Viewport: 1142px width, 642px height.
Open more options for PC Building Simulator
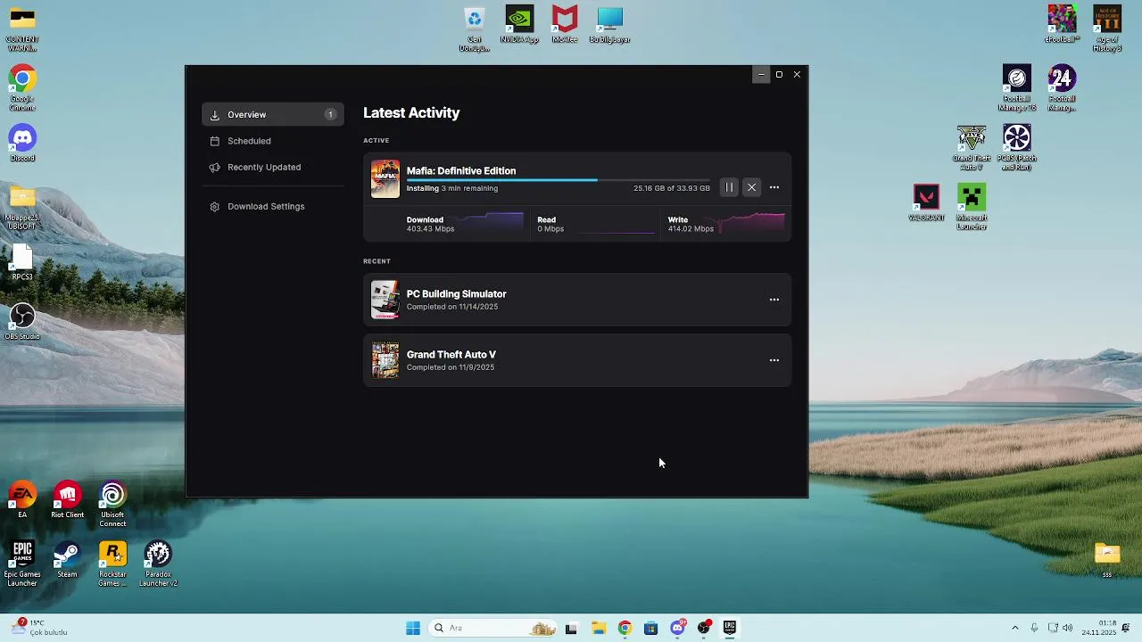pos(774,300)
